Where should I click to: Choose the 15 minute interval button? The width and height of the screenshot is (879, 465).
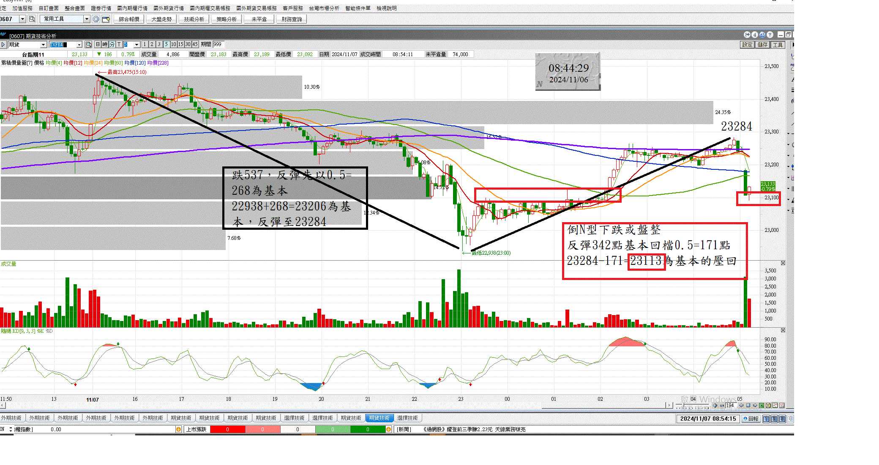point(181,44)
